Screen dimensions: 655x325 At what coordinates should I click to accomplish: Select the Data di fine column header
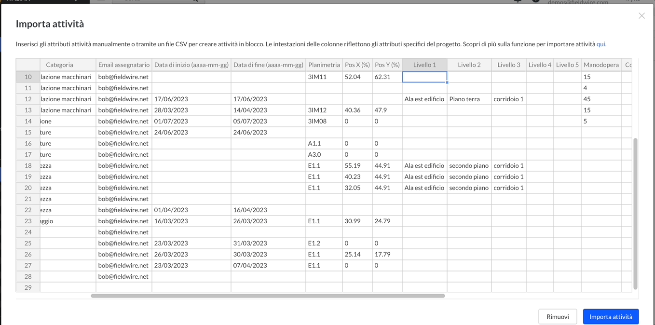click(x=268, y=65)
